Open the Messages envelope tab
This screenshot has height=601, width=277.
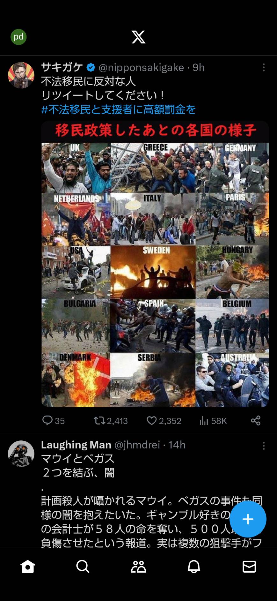tap(249, 567)
